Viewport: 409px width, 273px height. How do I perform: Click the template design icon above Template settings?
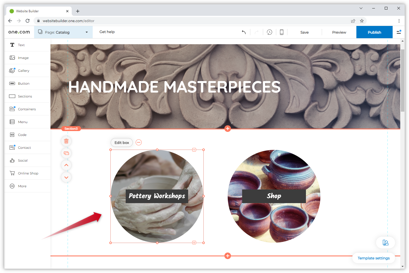[x=385, y=242]
